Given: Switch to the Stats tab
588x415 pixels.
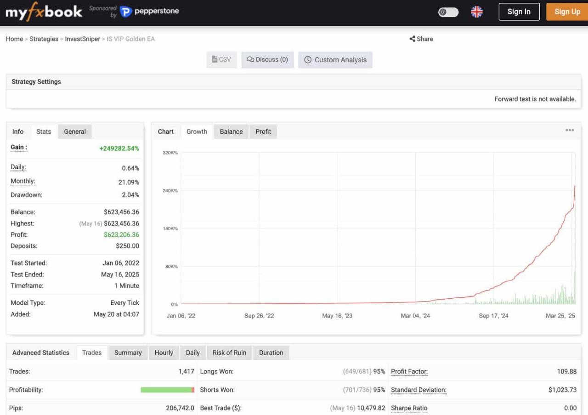Looking at the screenshot, I should click(44, 131).
